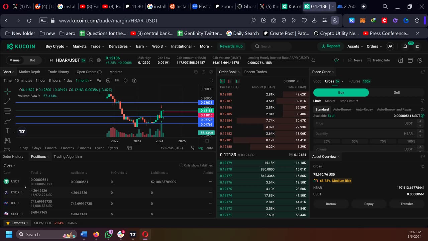Switch trading mode to Manual
Screen dimensions: 428x241
click(x=15, y=60)
